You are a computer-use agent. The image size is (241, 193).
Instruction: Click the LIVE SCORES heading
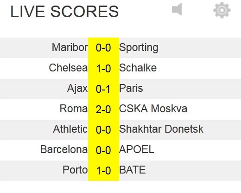pyautogui.click(x=64, y=12)
